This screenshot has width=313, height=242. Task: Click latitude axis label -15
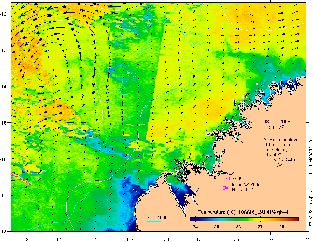point(4,122)
